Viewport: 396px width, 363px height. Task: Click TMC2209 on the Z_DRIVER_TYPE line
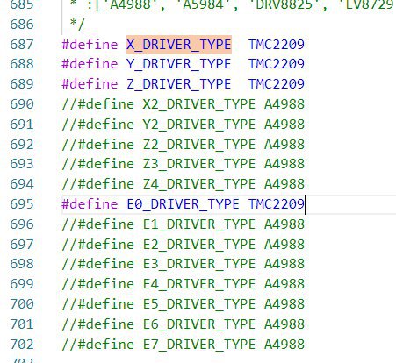click(x=277, y=84)
